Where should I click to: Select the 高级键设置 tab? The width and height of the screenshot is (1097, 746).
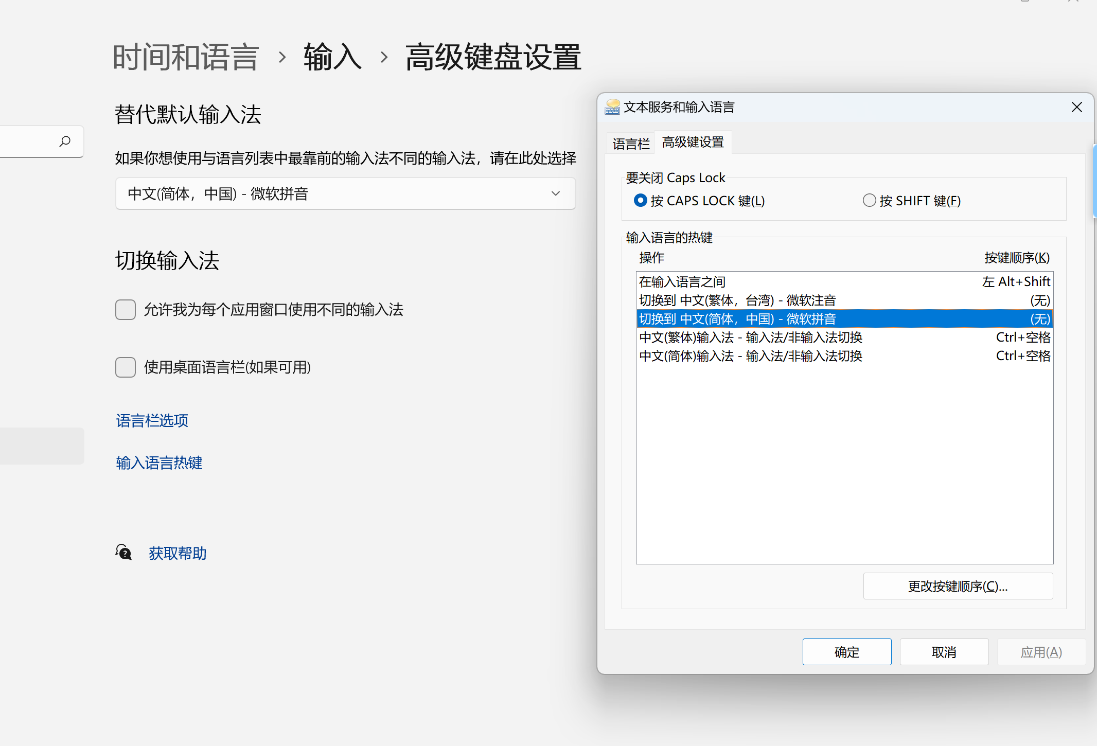tap(693, 142)
